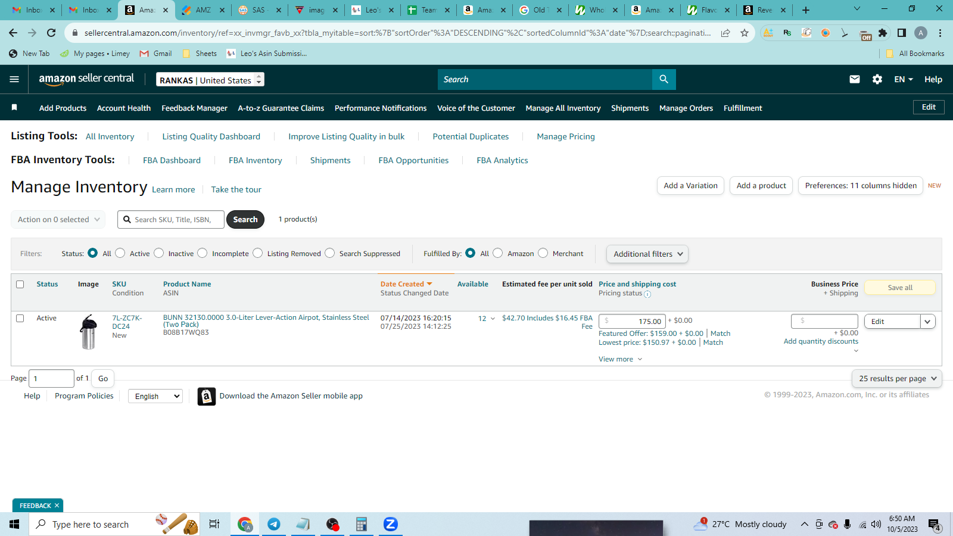
Task: Click the Amazon Seller Central logo
Action: tap(86, 79)
